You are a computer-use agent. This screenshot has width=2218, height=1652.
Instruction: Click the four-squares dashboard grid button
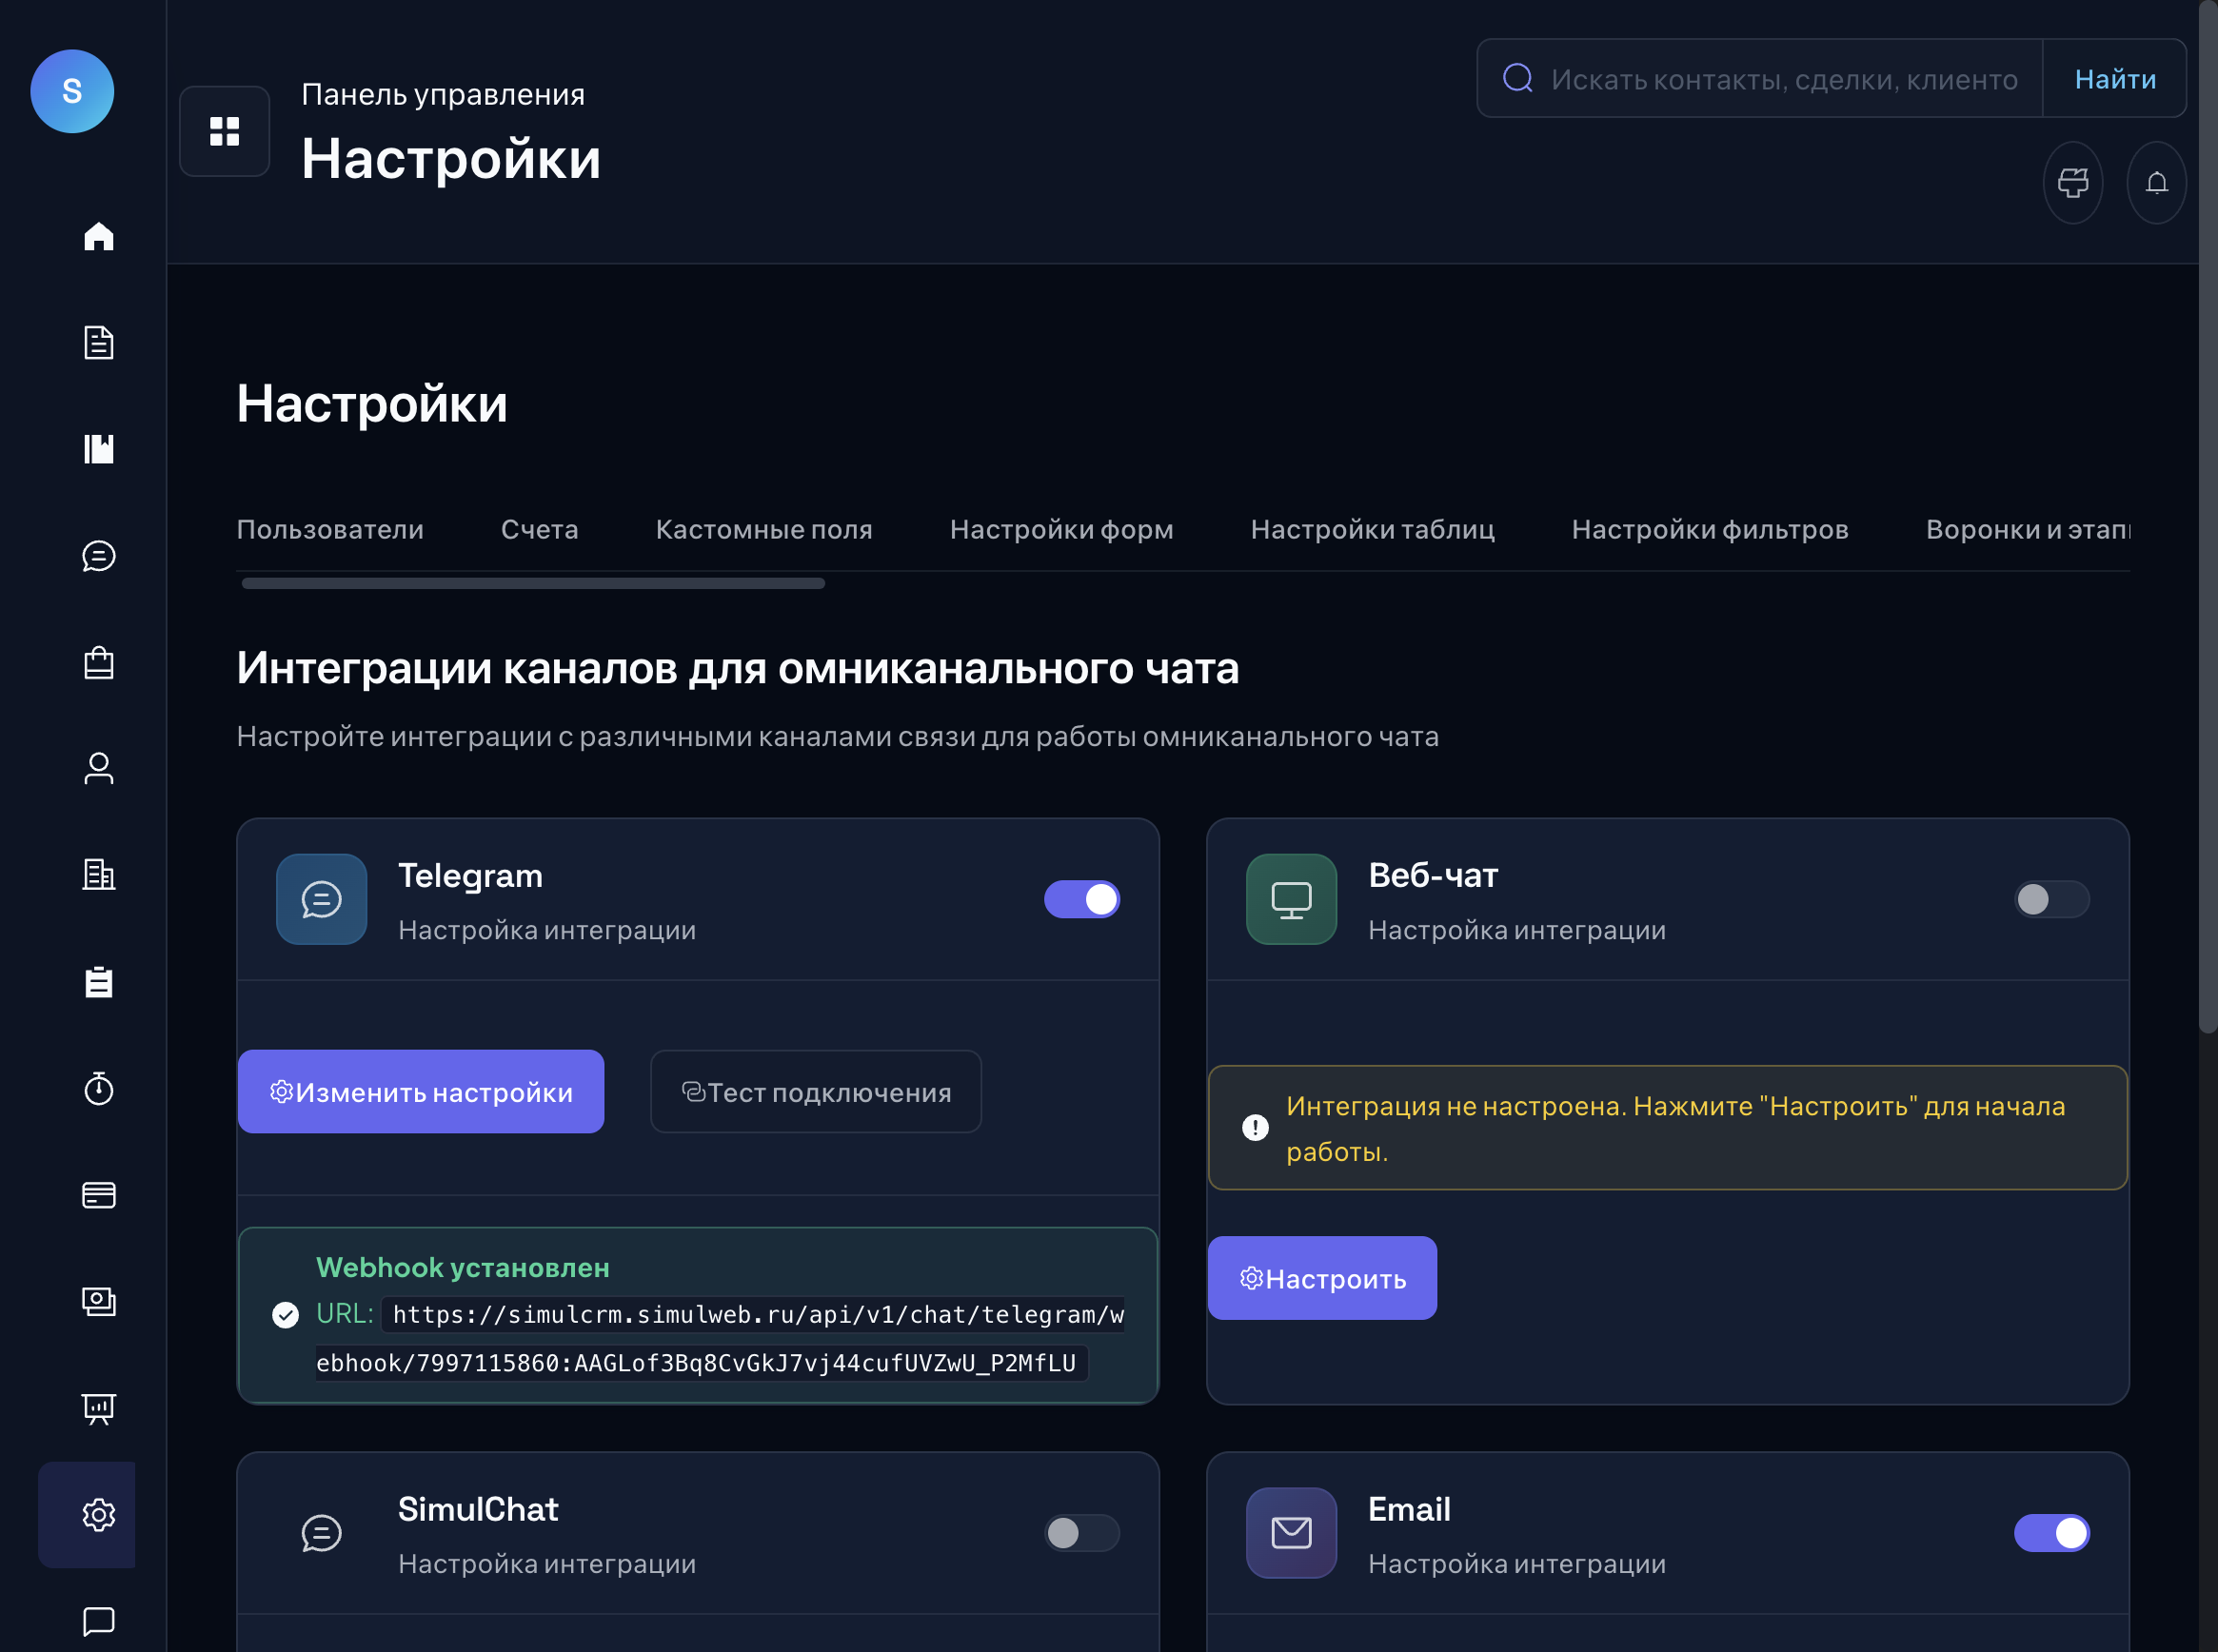click(x=224, y=131)
